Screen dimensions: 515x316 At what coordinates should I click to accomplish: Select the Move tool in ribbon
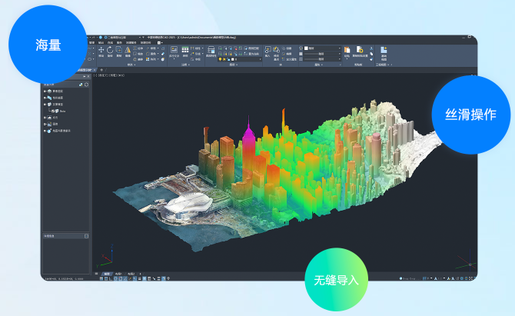(101, 51)
